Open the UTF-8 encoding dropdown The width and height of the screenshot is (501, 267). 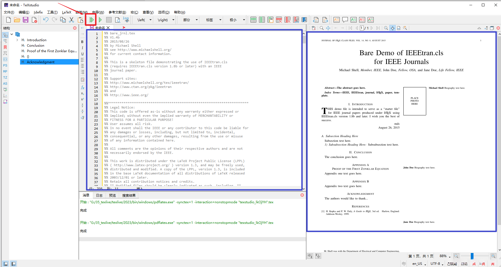(437, 264)
